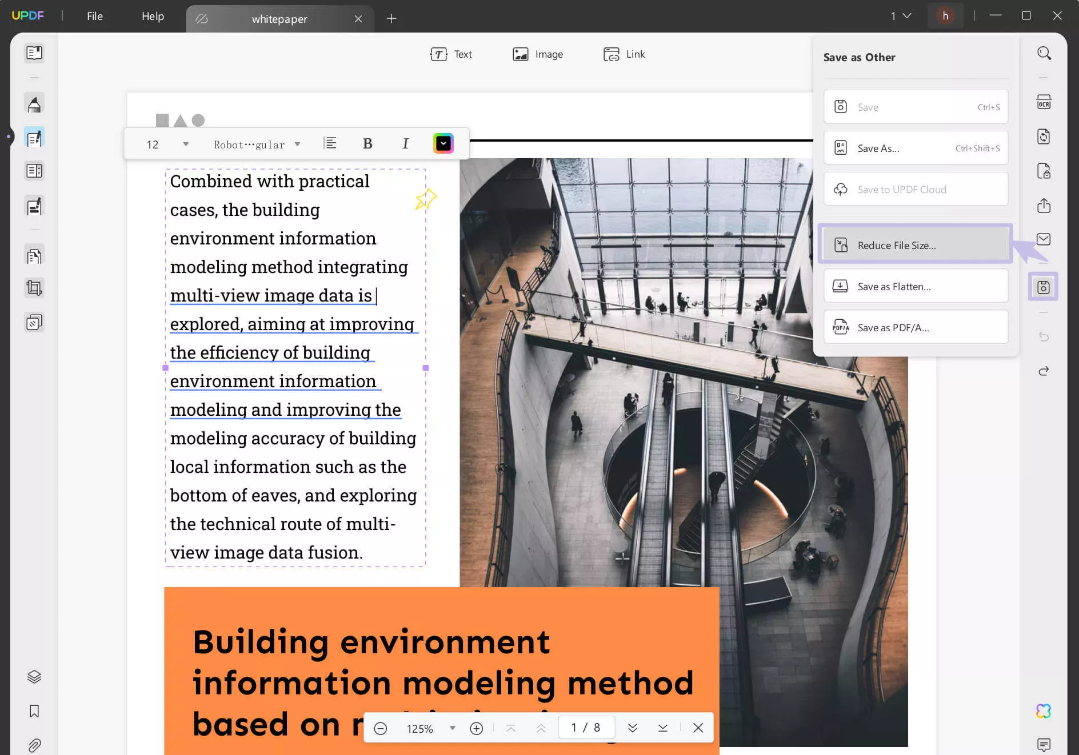Click Save As in the panel
The width and height of the screenshot is (1079, 755).
[x=916, y=148]
